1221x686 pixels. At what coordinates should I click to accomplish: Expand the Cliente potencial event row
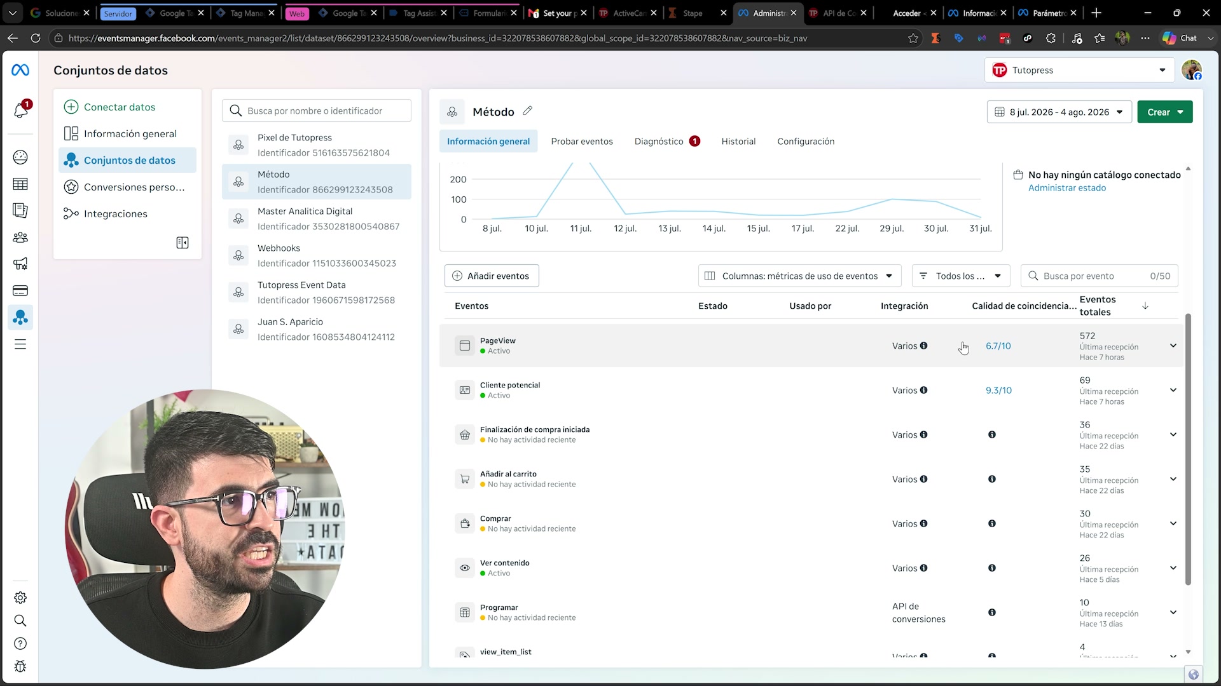[1173, 390]
